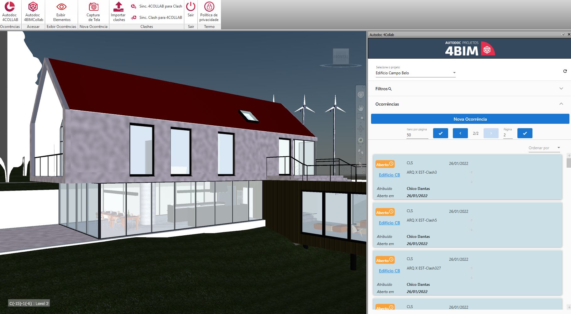Image resolution: width=571 pixels, height=314 pixels.
Task: Click the Filtros search magnifier icon
Action: [x=390, y=89]
